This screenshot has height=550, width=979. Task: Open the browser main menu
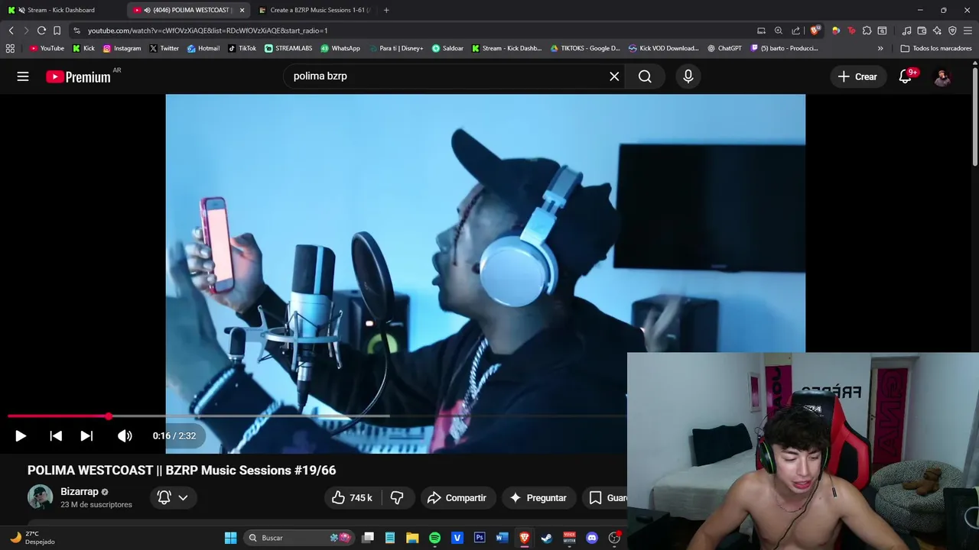[968, 31]
